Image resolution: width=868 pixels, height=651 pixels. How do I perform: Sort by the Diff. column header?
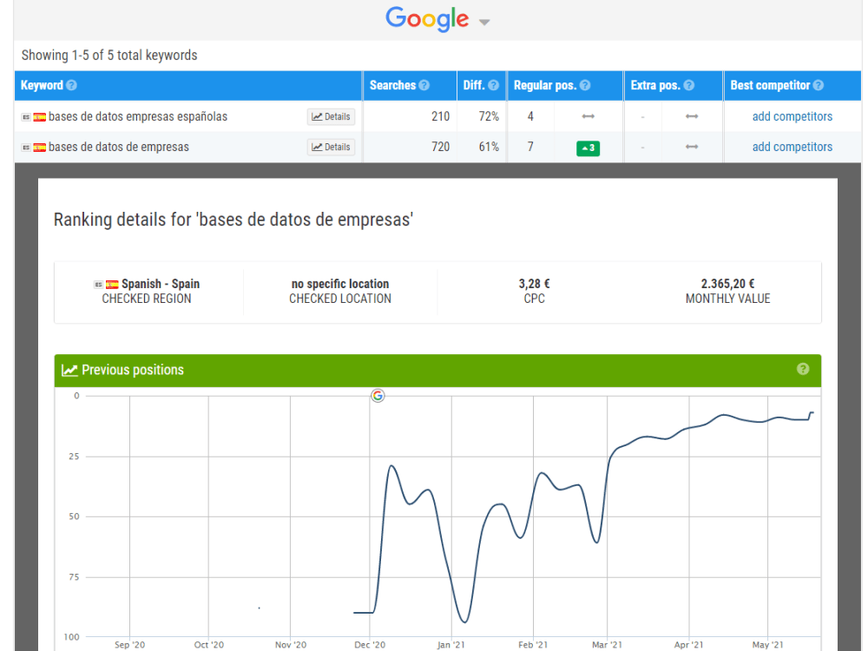(x=474, y=85)
